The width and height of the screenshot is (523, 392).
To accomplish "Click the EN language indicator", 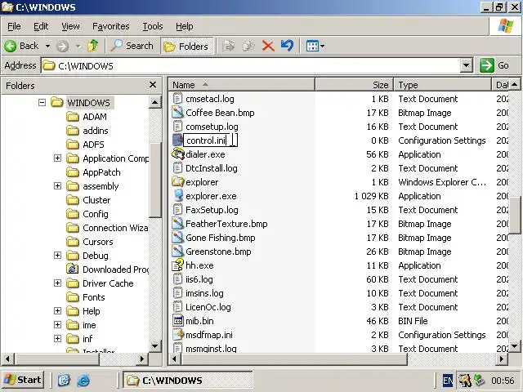I will point(448,381).
